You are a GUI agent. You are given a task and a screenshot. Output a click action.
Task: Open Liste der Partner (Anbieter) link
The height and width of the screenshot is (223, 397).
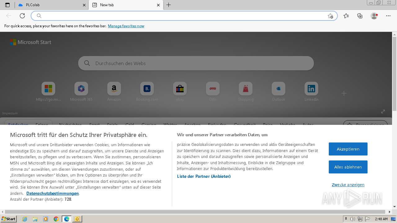pyautogui.click(x=204, y=176)
